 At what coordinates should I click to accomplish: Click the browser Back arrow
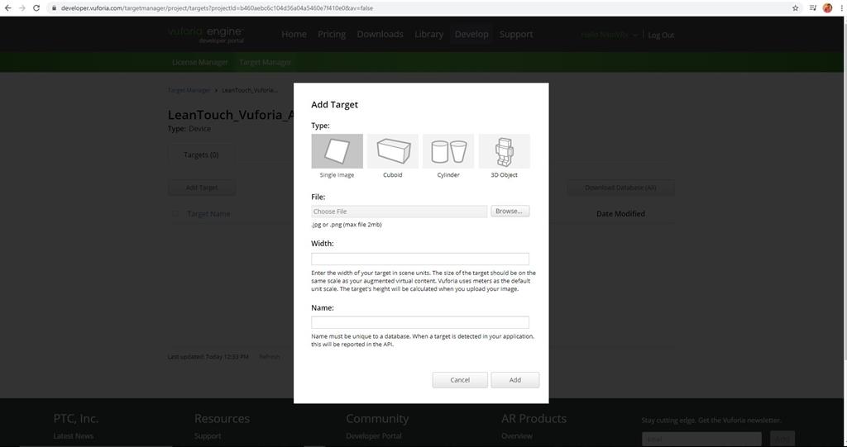pyautogui.click(x=7, y=8)
